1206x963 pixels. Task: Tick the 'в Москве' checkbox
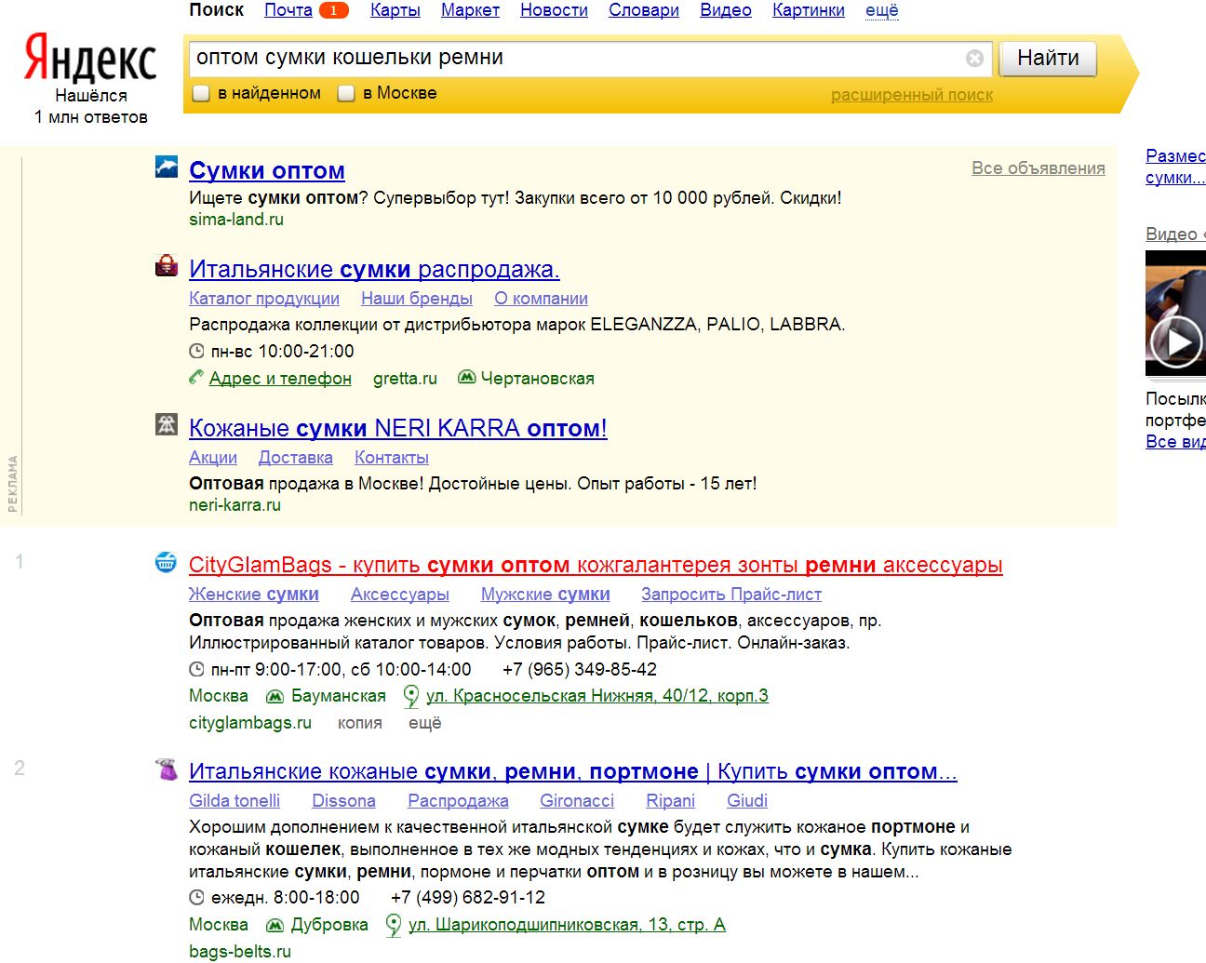tap(346, 93)
